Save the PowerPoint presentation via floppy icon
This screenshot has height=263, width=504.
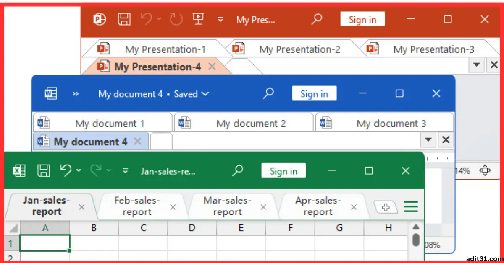tap(124, 19)
